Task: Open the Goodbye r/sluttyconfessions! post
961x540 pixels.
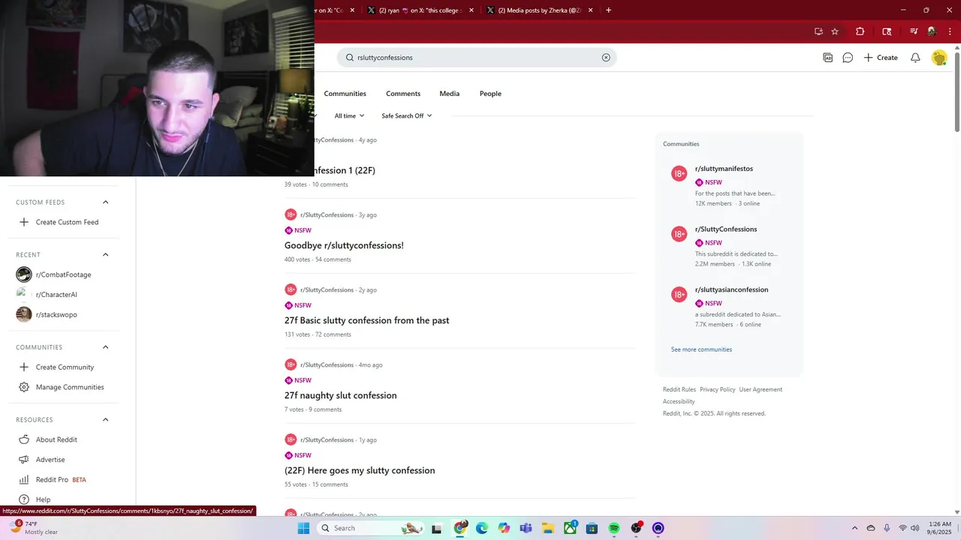Action: click(344, 245)
